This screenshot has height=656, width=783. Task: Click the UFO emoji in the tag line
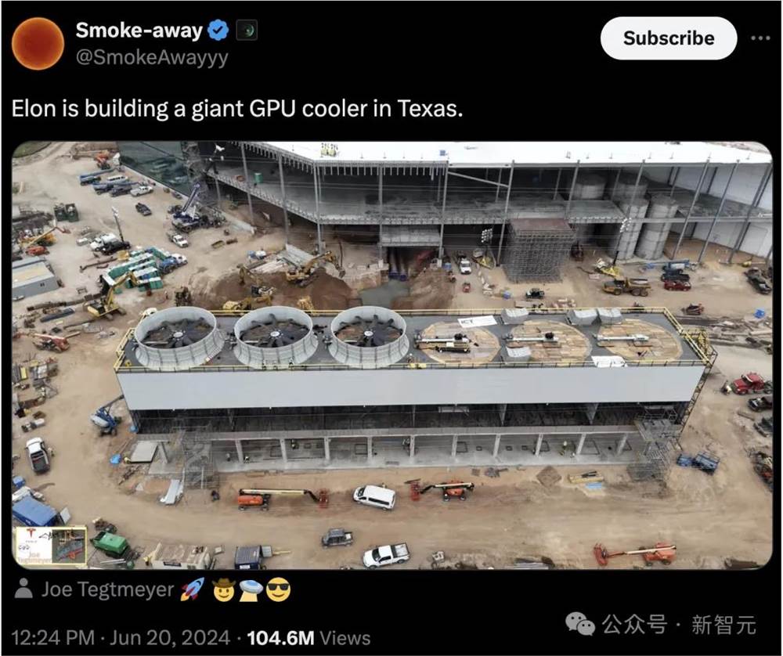(x=251, y=590)
